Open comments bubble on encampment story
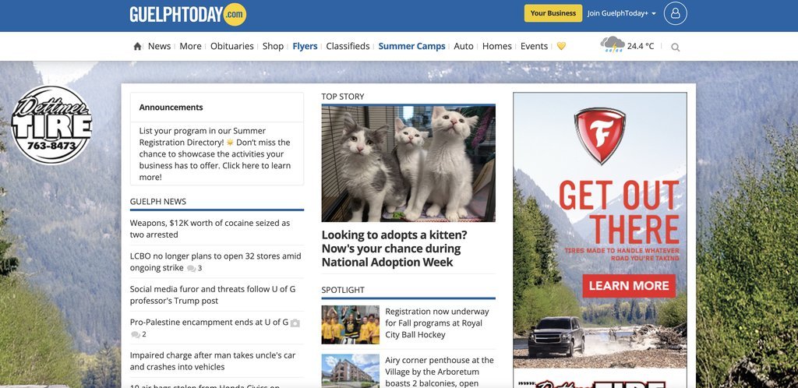Viewport: 798px width, 388px height. pyautogui.click(x=136, y=334)
